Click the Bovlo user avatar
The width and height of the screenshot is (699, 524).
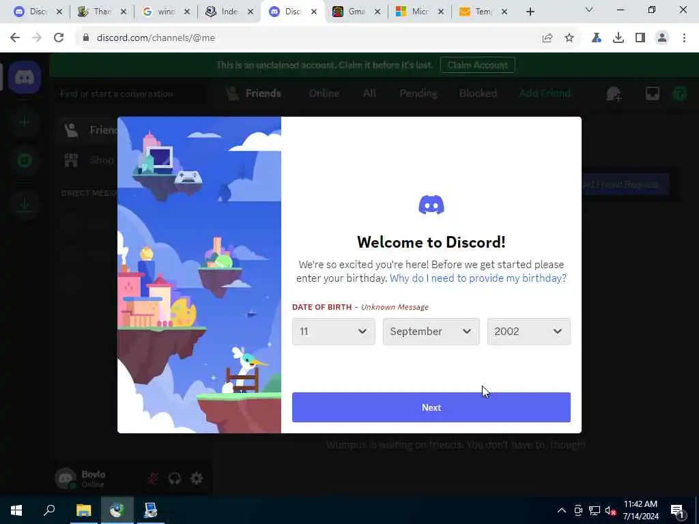65,478
